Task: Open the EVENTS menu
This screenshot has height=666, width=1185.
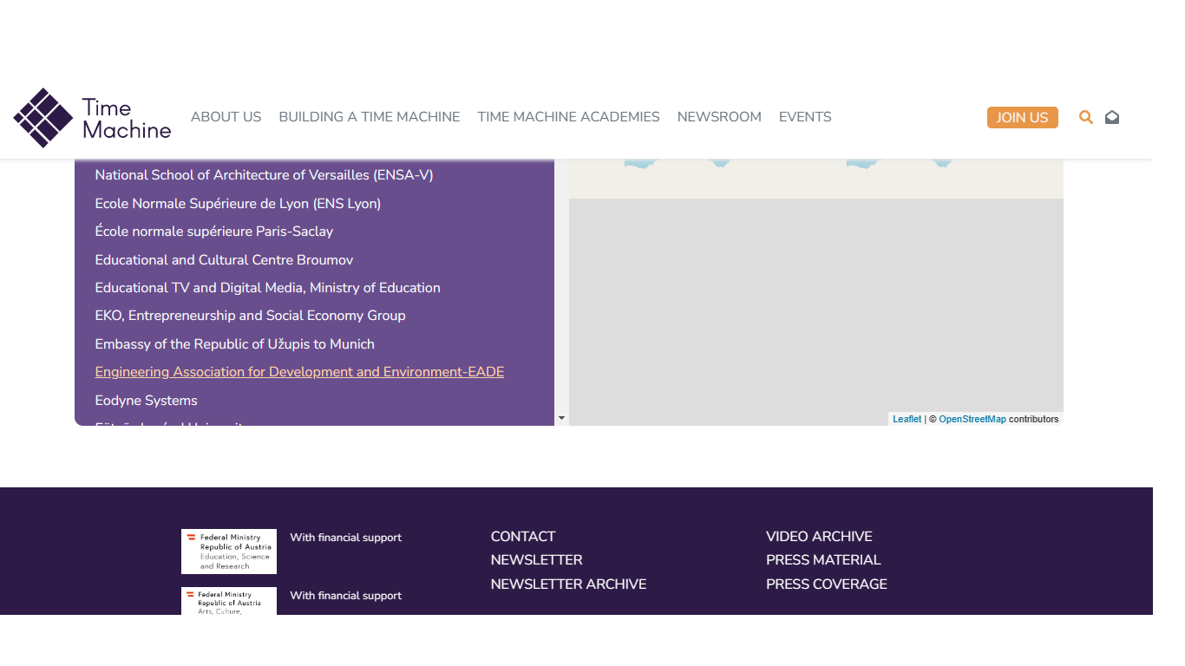Action: (805, 117)
